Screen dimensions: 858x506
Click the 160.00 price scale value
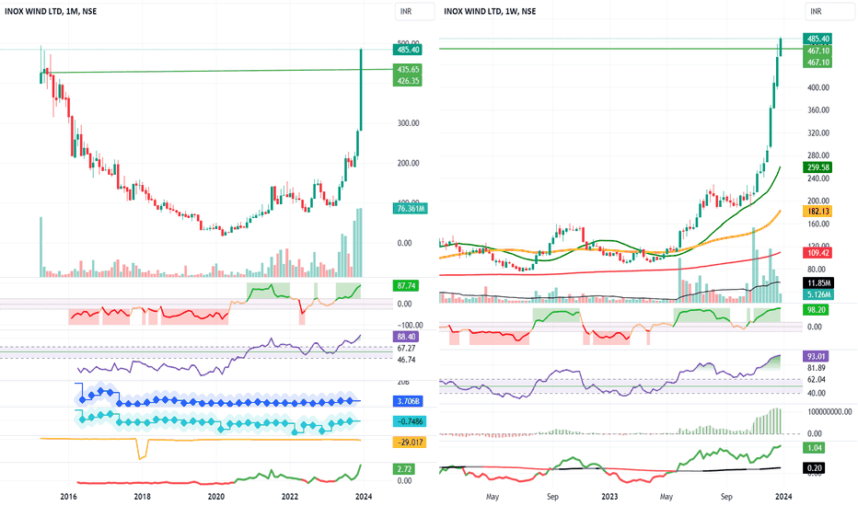click(x=818, y=224)
